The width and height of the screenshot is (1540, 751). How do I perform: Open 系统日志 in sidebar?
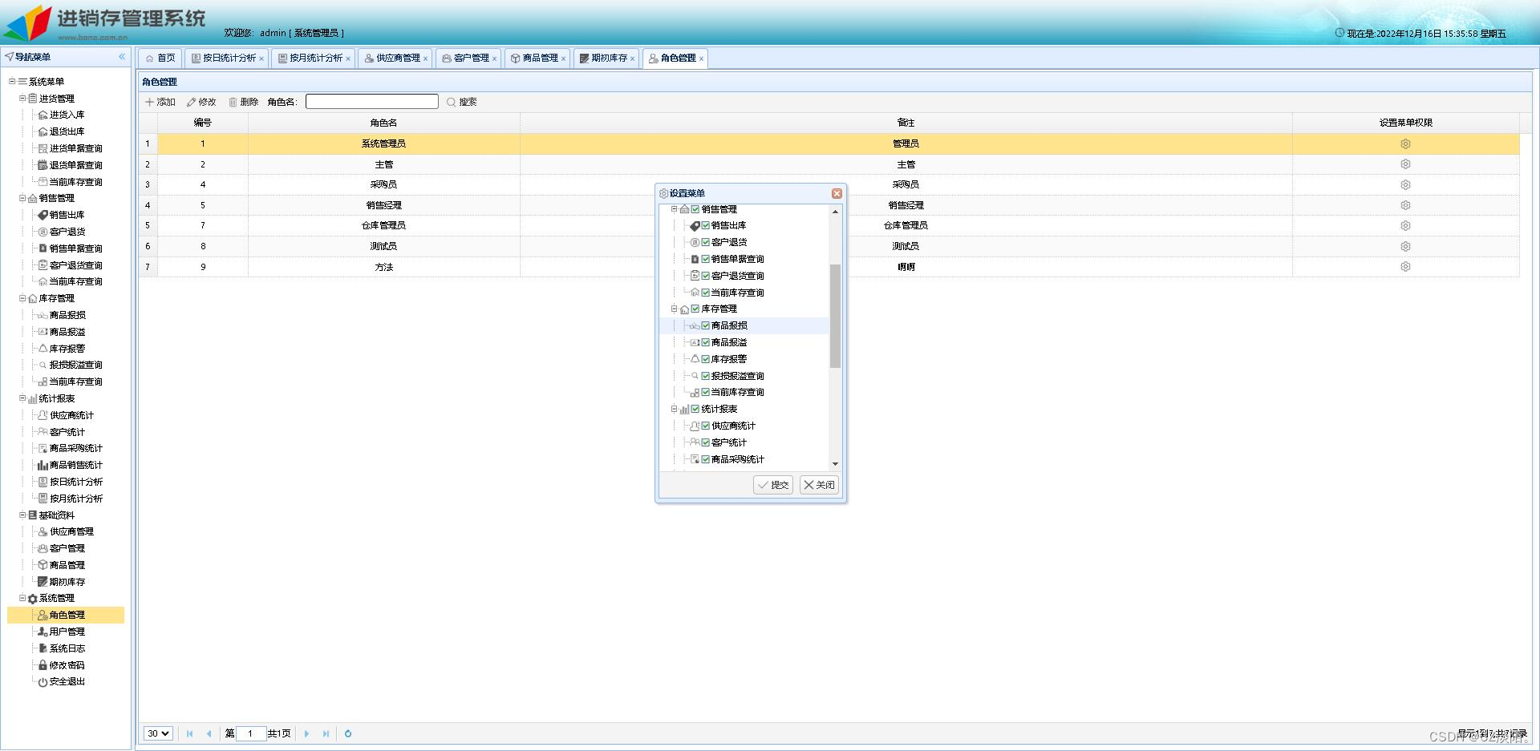point(67,648)
